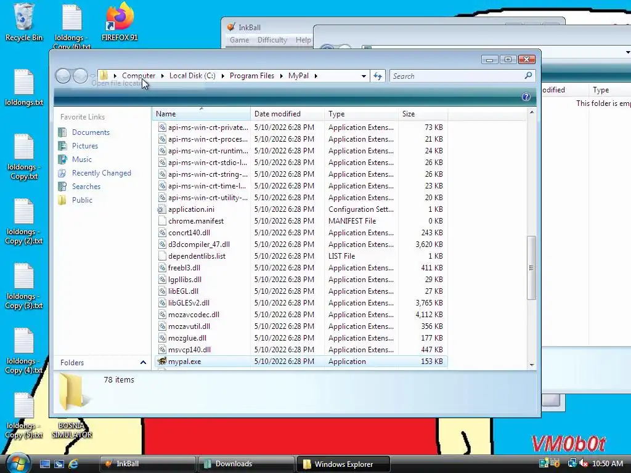This screenshot has width=631, height=473.
Task: Switch to Downloads taskbar button
Action: click(246, 464)
